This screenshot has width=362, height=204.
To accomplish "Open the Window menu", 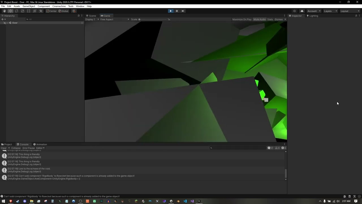I will [80, 6].
